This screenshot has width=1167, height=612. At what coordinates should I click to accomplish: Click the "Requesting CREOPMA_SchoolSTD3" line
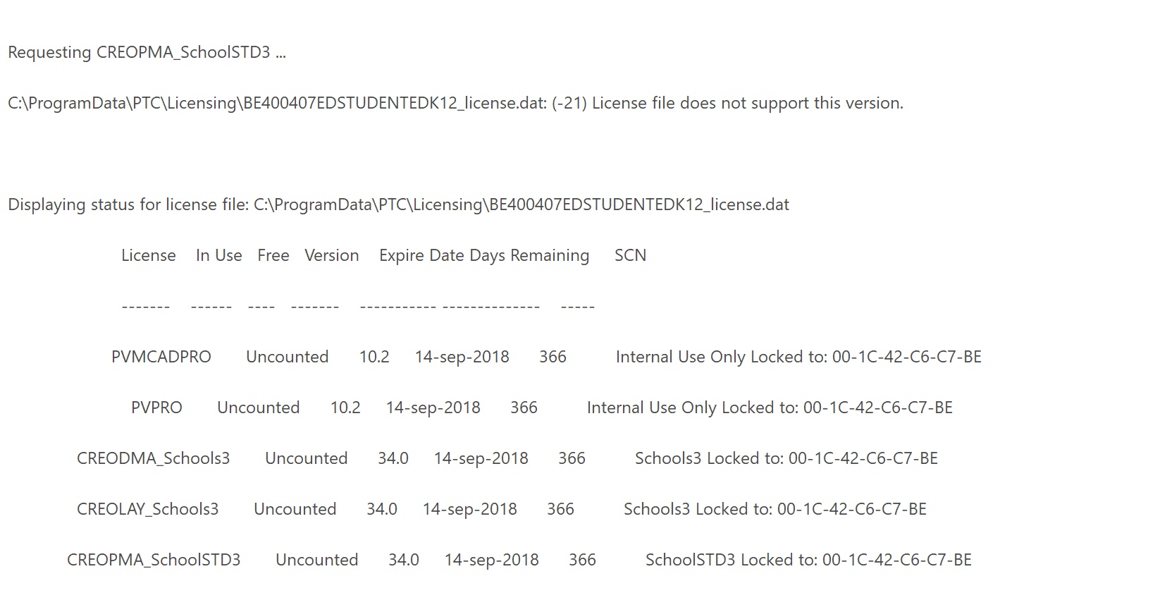click(x=147, y=53)
